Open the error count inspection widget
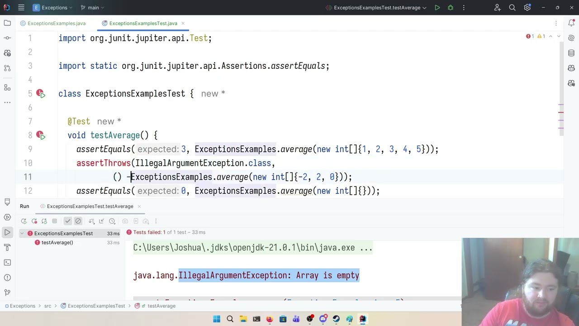The height and width of the screenshot is (326, 579). tap(530, 36)
